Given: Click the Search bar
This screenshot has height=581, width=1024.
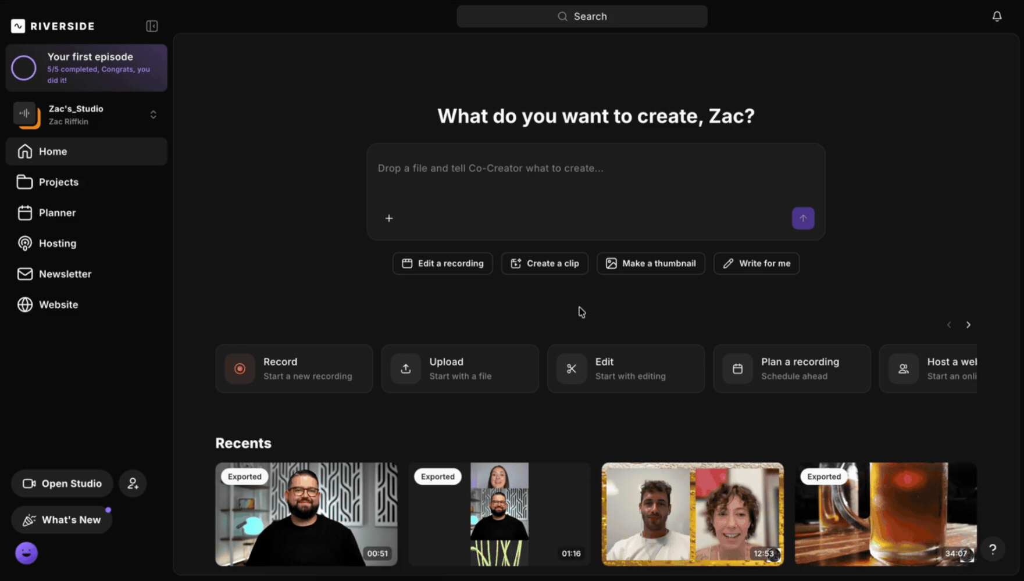Looking at the screenshot, I should click(x=581, y=16).
